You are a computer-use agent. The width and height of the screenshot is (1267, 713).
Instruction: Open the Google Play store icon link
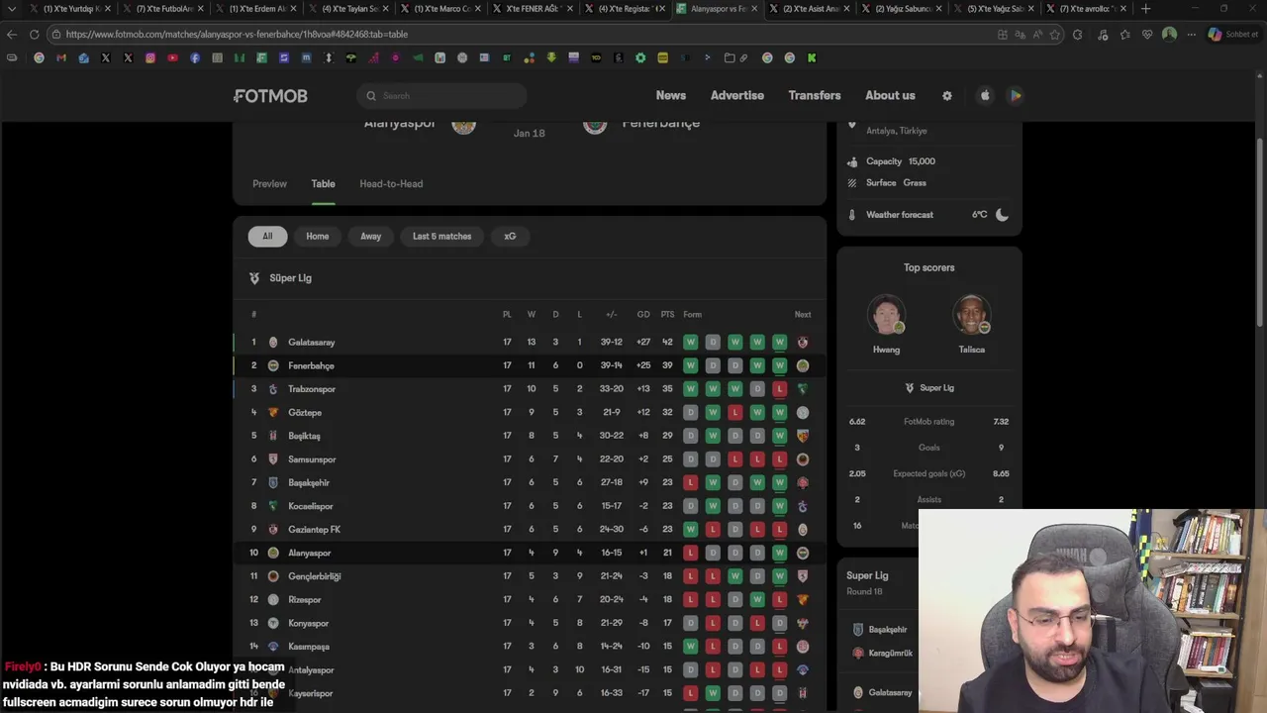[x=1015, y=96]
